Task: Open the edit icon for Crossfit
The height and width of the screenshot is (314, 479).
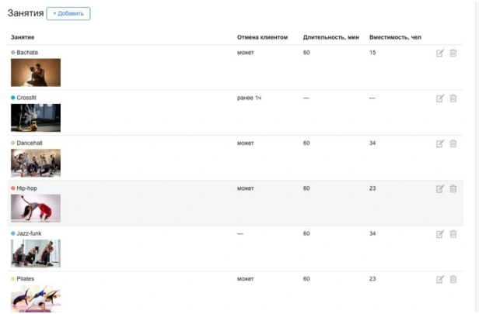Action: (440, 98)
